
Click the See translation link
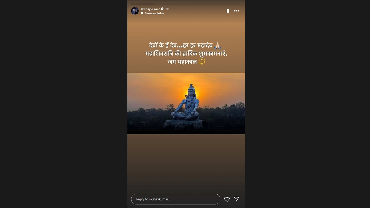tap(154, 14)
